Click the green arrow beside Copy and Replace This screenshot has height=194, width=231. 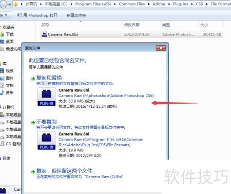pyautogui.click(x=33, y=79)
